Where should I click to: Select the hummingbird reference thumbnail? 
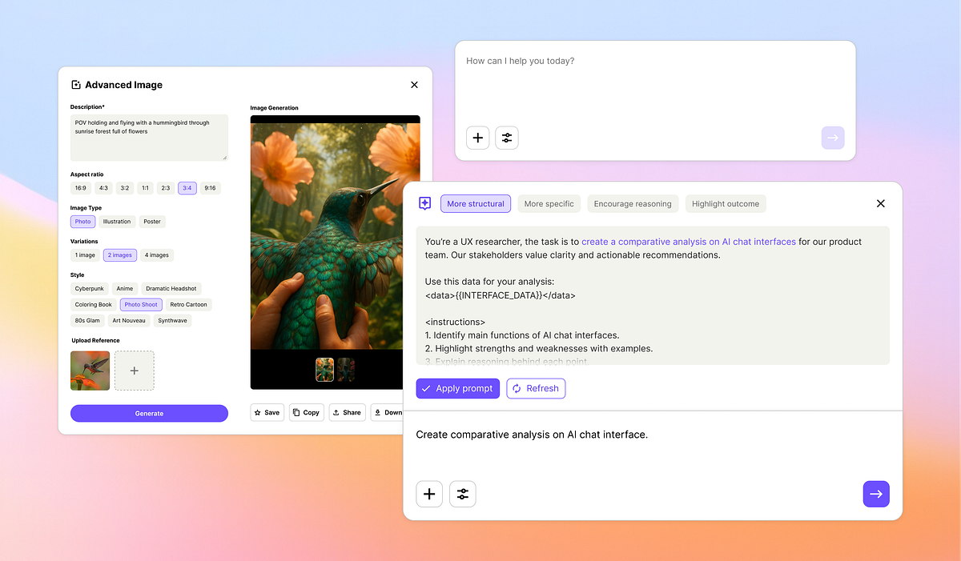point(90,370)
